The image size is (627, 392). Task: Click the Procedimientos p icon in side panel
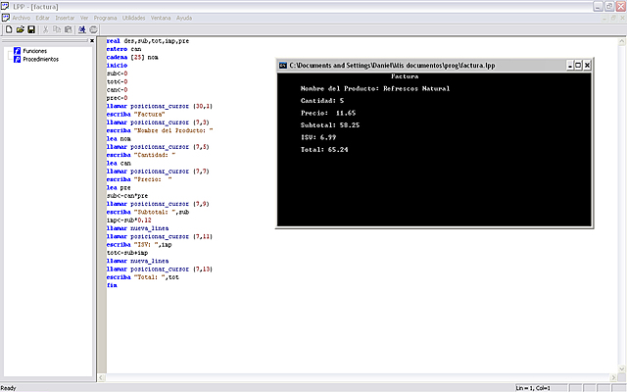[x=17, y=59]
